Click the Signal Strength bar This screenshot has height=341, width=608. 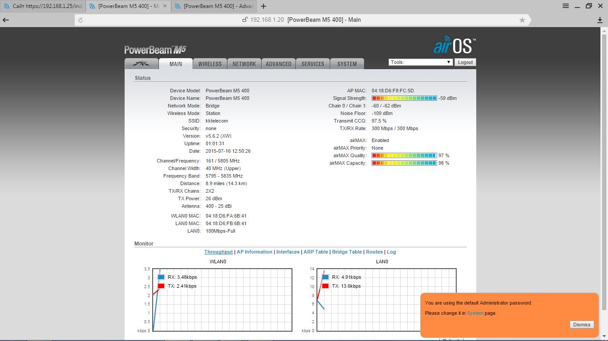[x=404, y=98]
